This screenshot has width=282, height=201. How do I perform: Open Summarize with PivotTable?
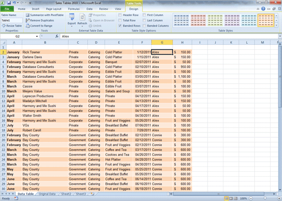point(44,15)
